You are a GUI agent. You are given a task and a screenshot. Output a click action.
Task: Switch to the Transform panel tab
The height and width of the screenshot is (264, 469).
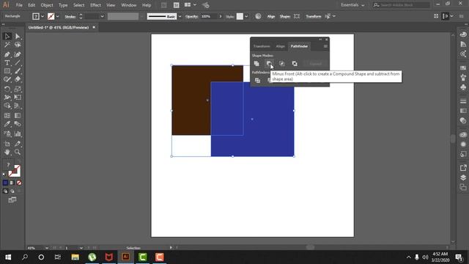point(262,46)
